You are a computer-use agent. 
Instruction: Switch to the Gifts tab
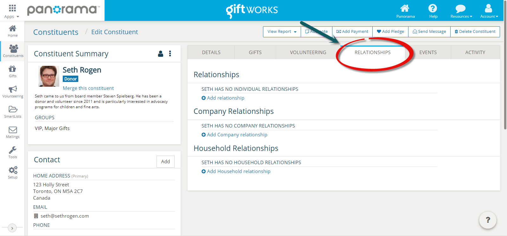[x=255, y=53]
